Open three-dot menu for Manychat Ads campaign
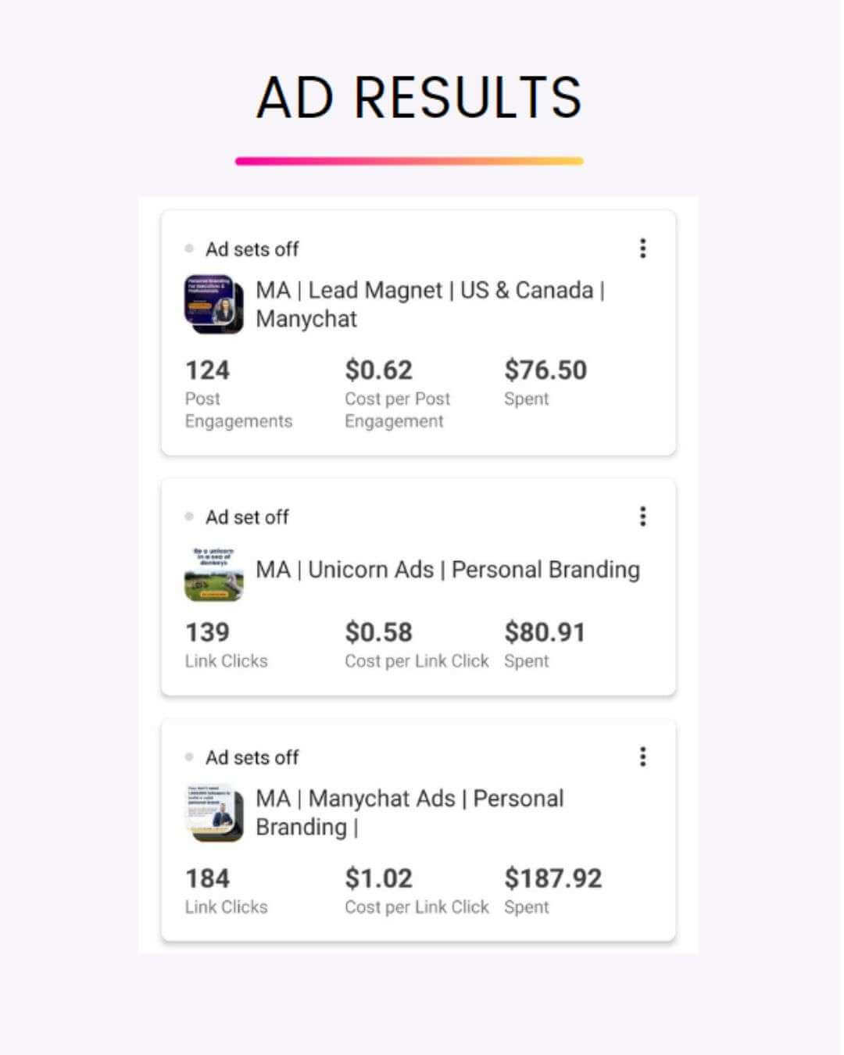The width and height of the screenshot is (844, 1055). [642, 756]
